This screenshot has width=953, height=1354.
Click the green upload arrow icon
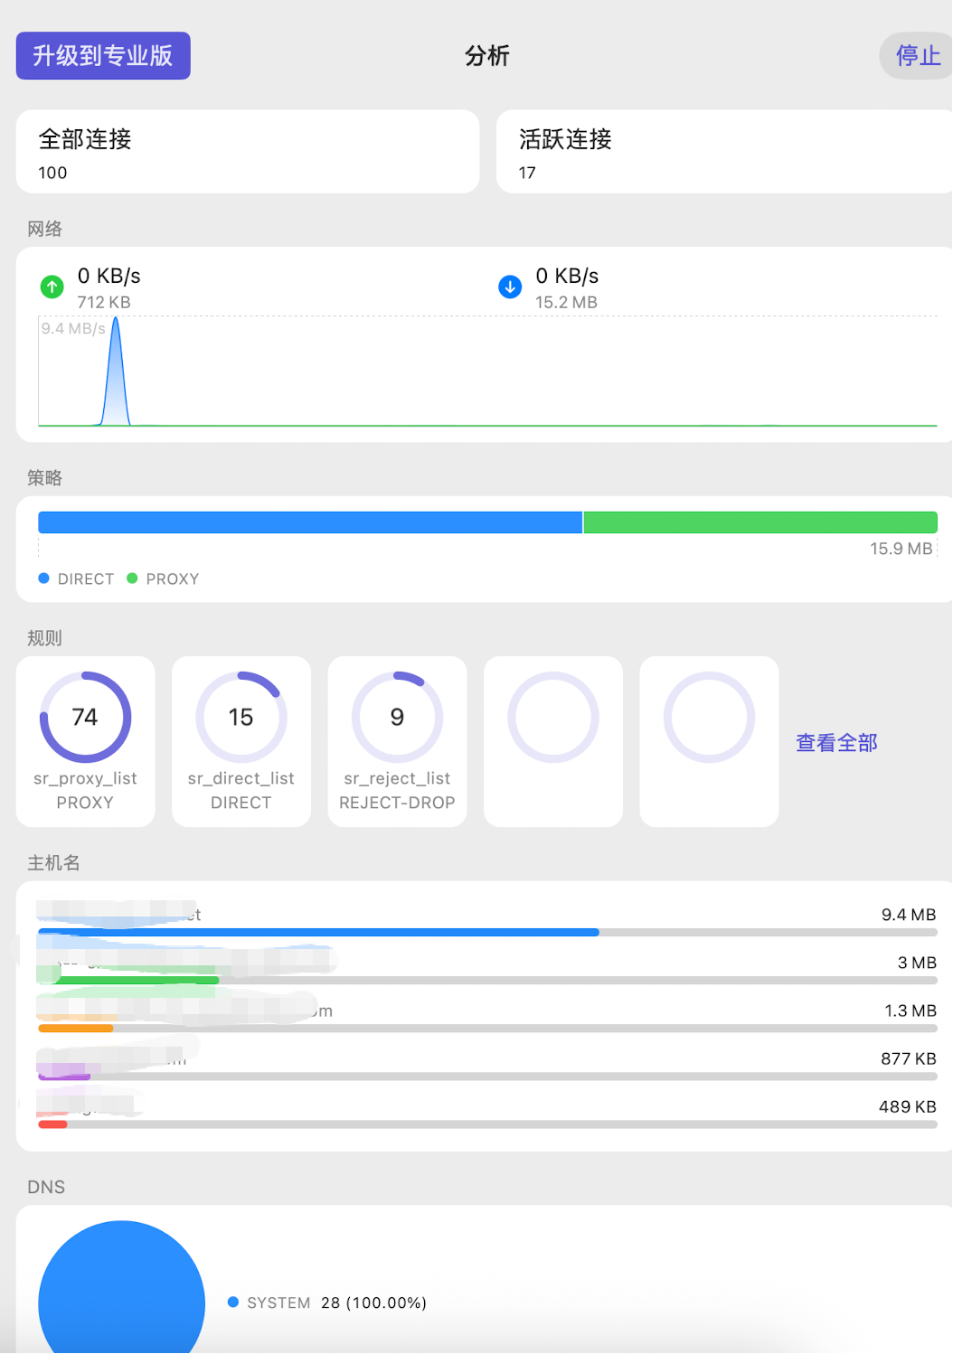pyautogui.click(x=52, y=287)
